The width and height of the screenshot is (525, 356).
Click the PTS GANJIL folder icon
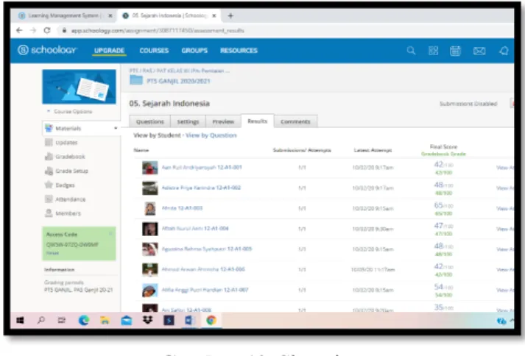(136, 80)
